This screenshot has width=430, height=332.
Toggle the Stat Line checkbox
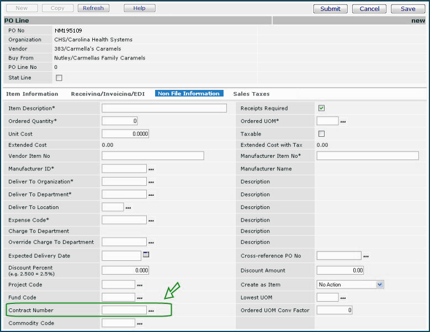click(x=59, y=78)
